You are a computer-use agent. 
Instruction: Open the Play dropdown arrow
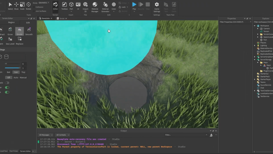[x=134, y=11]
